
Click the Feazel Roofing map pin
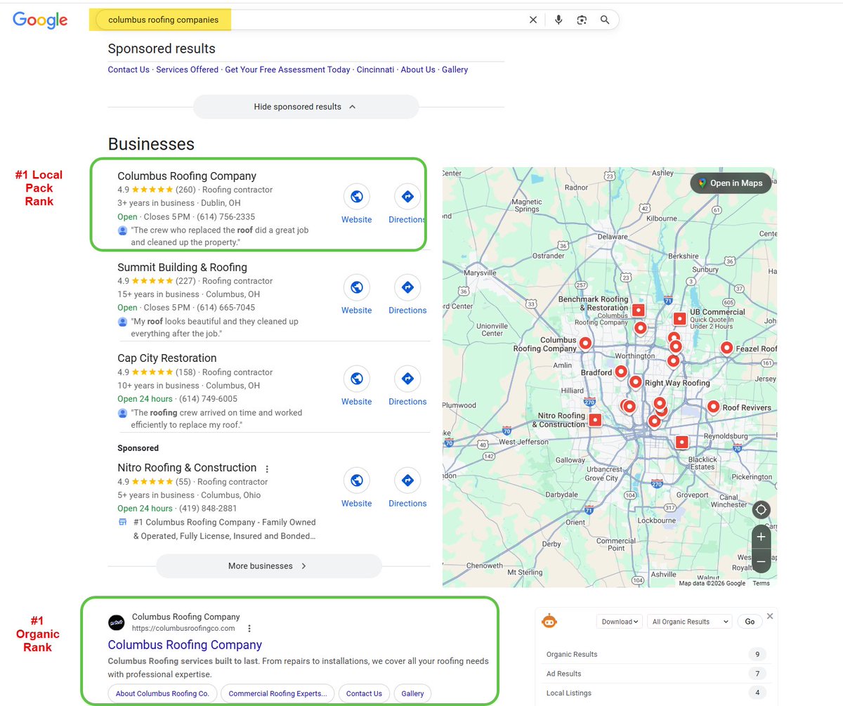(726, 348)
